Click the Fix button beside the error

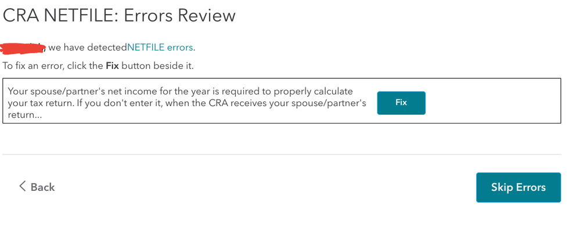pos(401,103)
